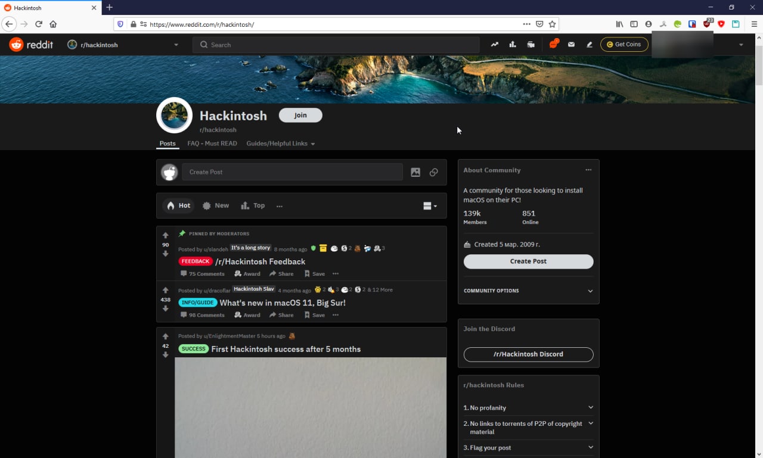
Task: Upvote the /r/Hackintosh Feedback post
Action: coord(166,235)
